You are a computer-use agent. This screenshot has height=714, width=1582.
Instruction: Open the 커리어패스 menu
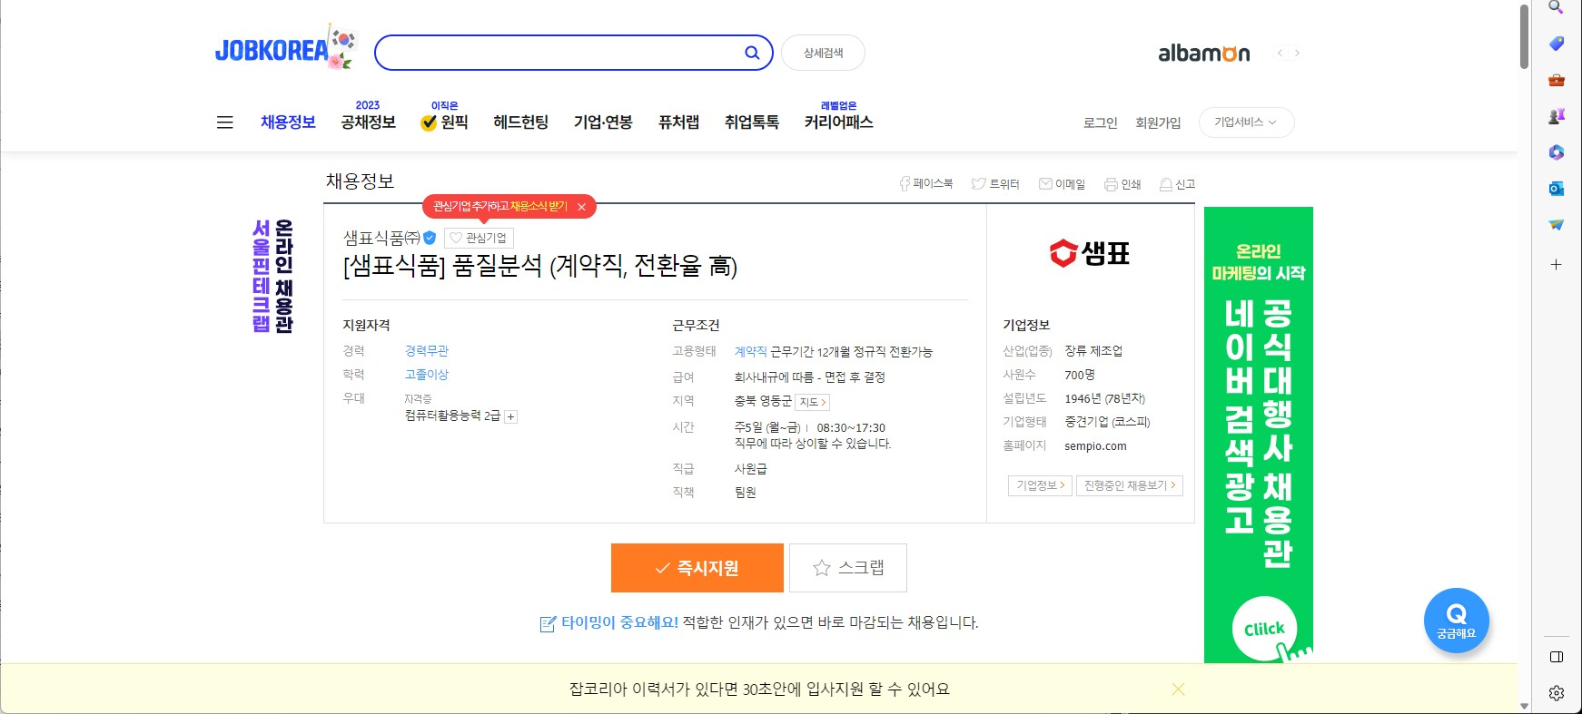coord(838,122)
